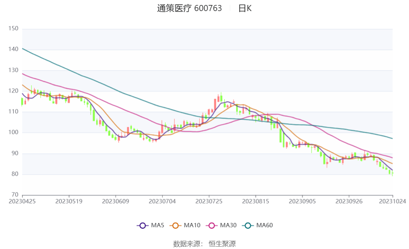This screenshot has height=249, width=409.
Task: Click the 70 price label on the y-axis
Action: (15, 195)
